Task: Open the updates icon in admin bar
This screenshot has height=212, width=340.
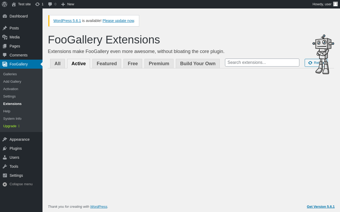Action: click(37, 4)
